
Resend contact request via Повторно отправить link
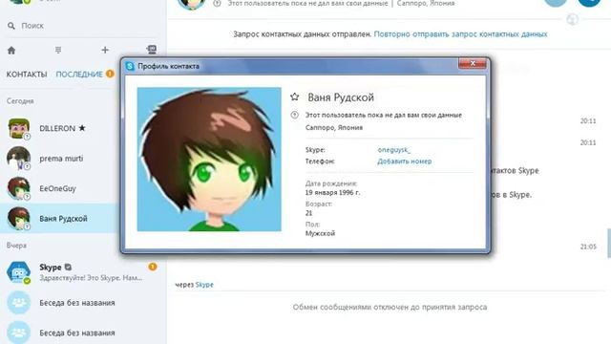click(460, 34)
